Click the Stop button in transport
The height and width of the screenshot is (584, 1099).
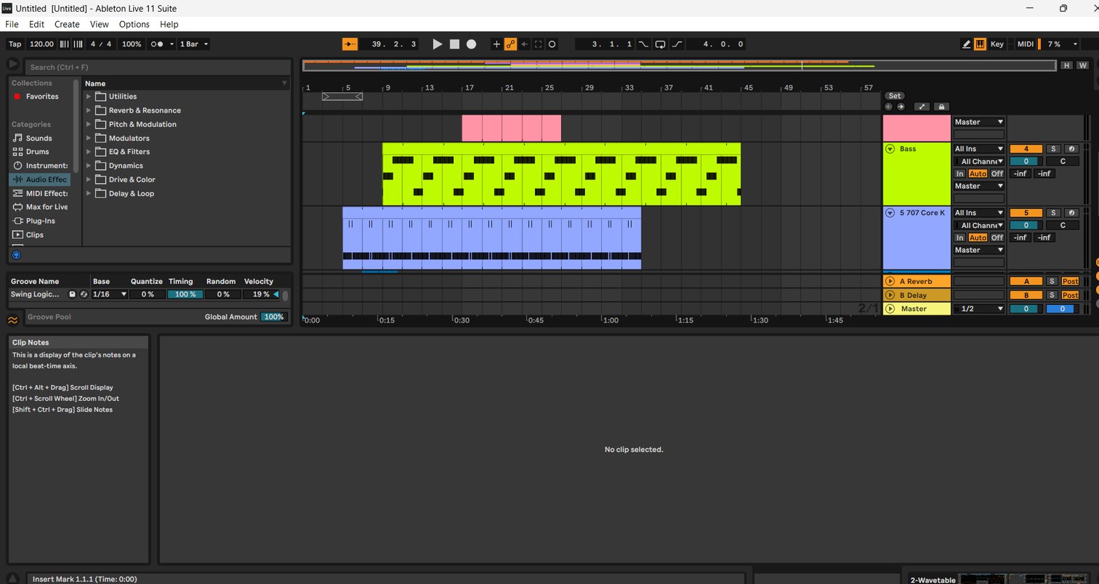[454, 44]
